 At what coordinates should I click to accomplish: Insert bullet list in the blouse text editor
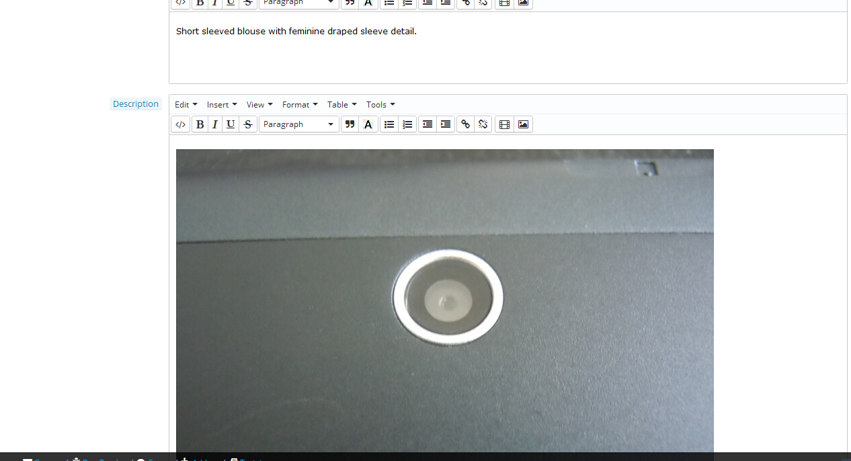[389, 3]
